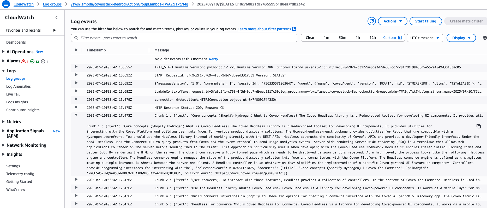Expand the Alarms section
The height and width of the screenshot is (208, 487).
pos(3,61)
